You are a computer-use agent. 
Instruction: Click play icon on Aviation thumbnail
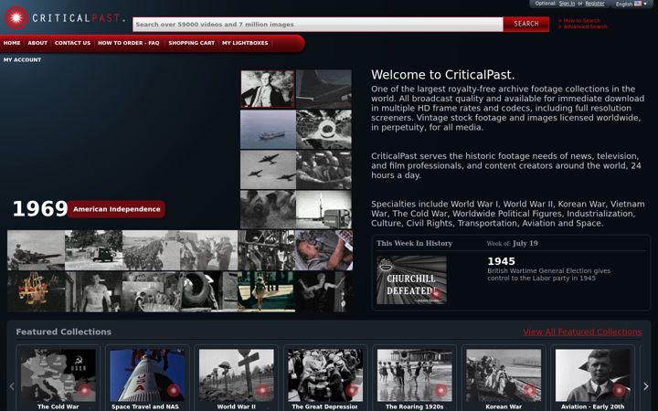(x=619, y=391)
